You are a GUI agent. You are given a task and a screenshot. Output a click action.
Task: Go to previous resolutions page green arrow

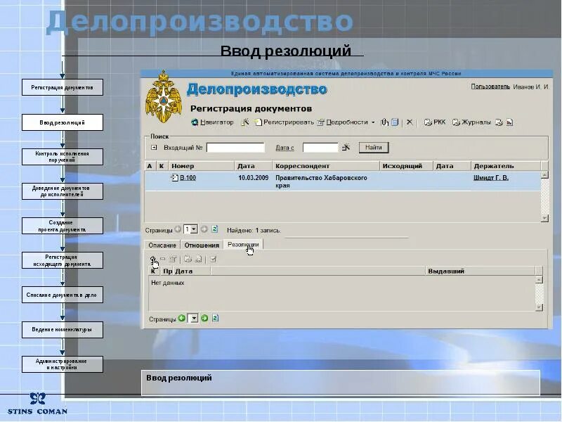tap(182, 318)
